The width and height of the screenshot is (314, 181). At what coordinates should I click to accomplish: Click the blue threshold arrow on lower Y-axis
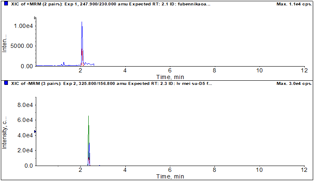point(35,131)
